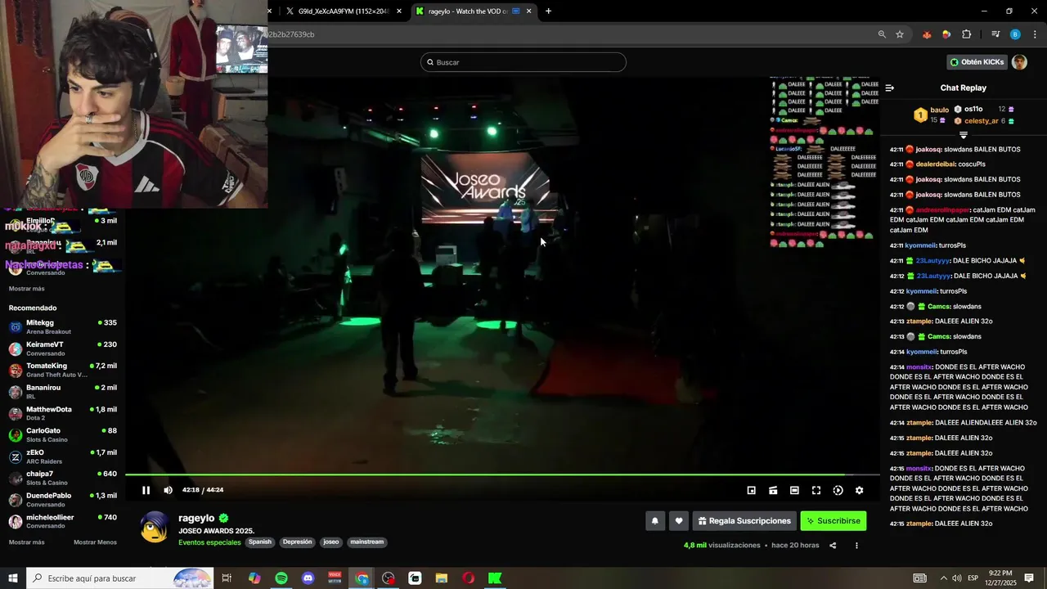The width and height of the screenshot is (1047, 589).
Task: Open Task View on the taskbar
Action: (227, 578)
